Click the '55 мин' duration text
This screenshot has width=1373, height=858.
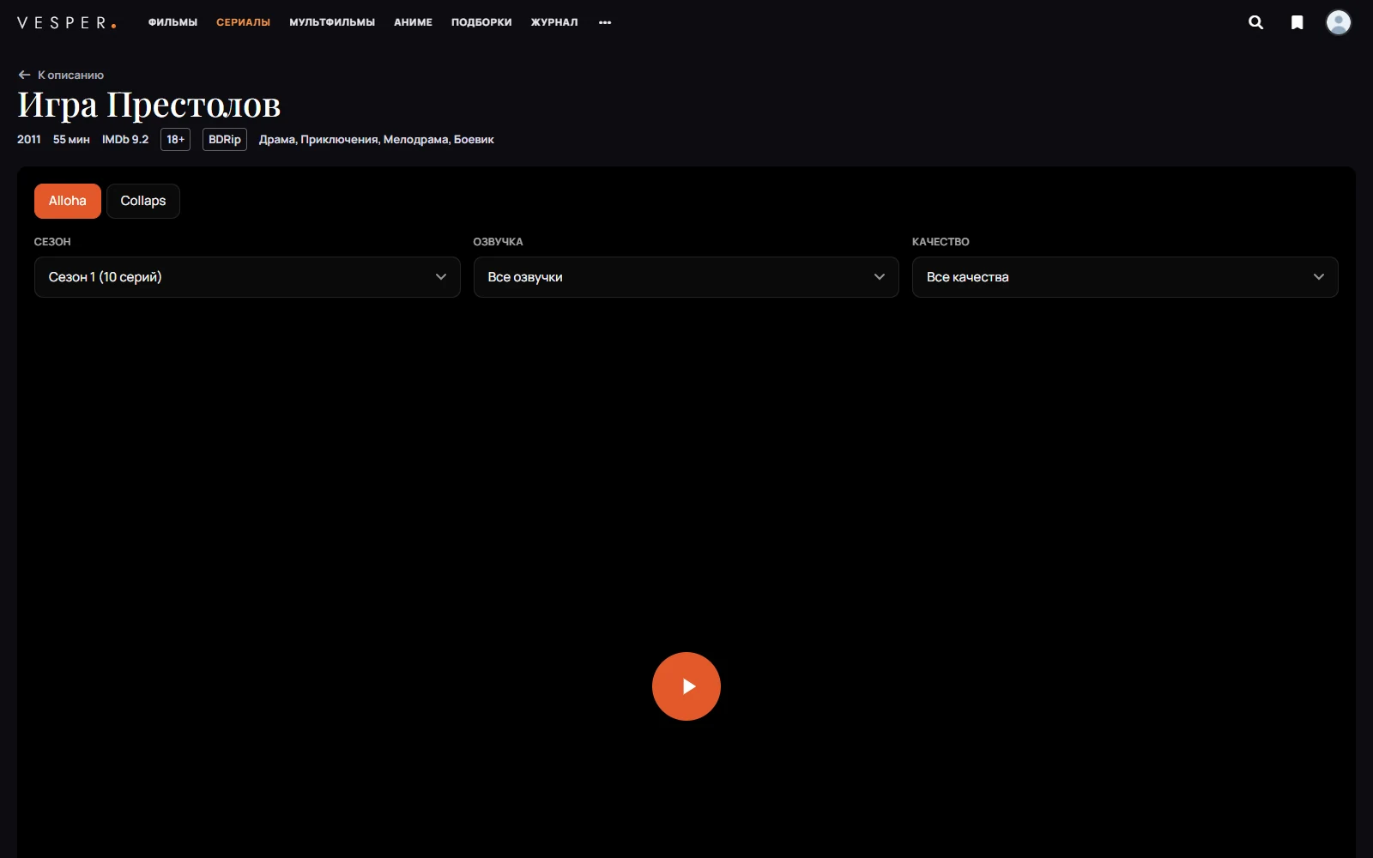pos(71,139)
